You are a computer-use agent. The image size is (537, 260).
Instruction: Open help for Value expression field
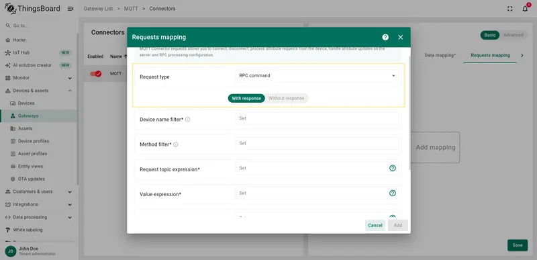[393, 193]
